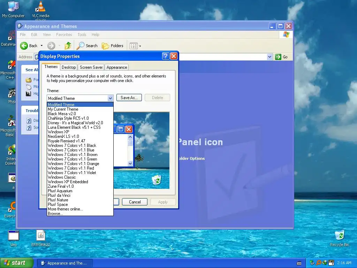This screenshot has height=268, width=357.
Task: Open the Views button dropdown arrow
Action: pyautogui.click(x=140, y=46)
